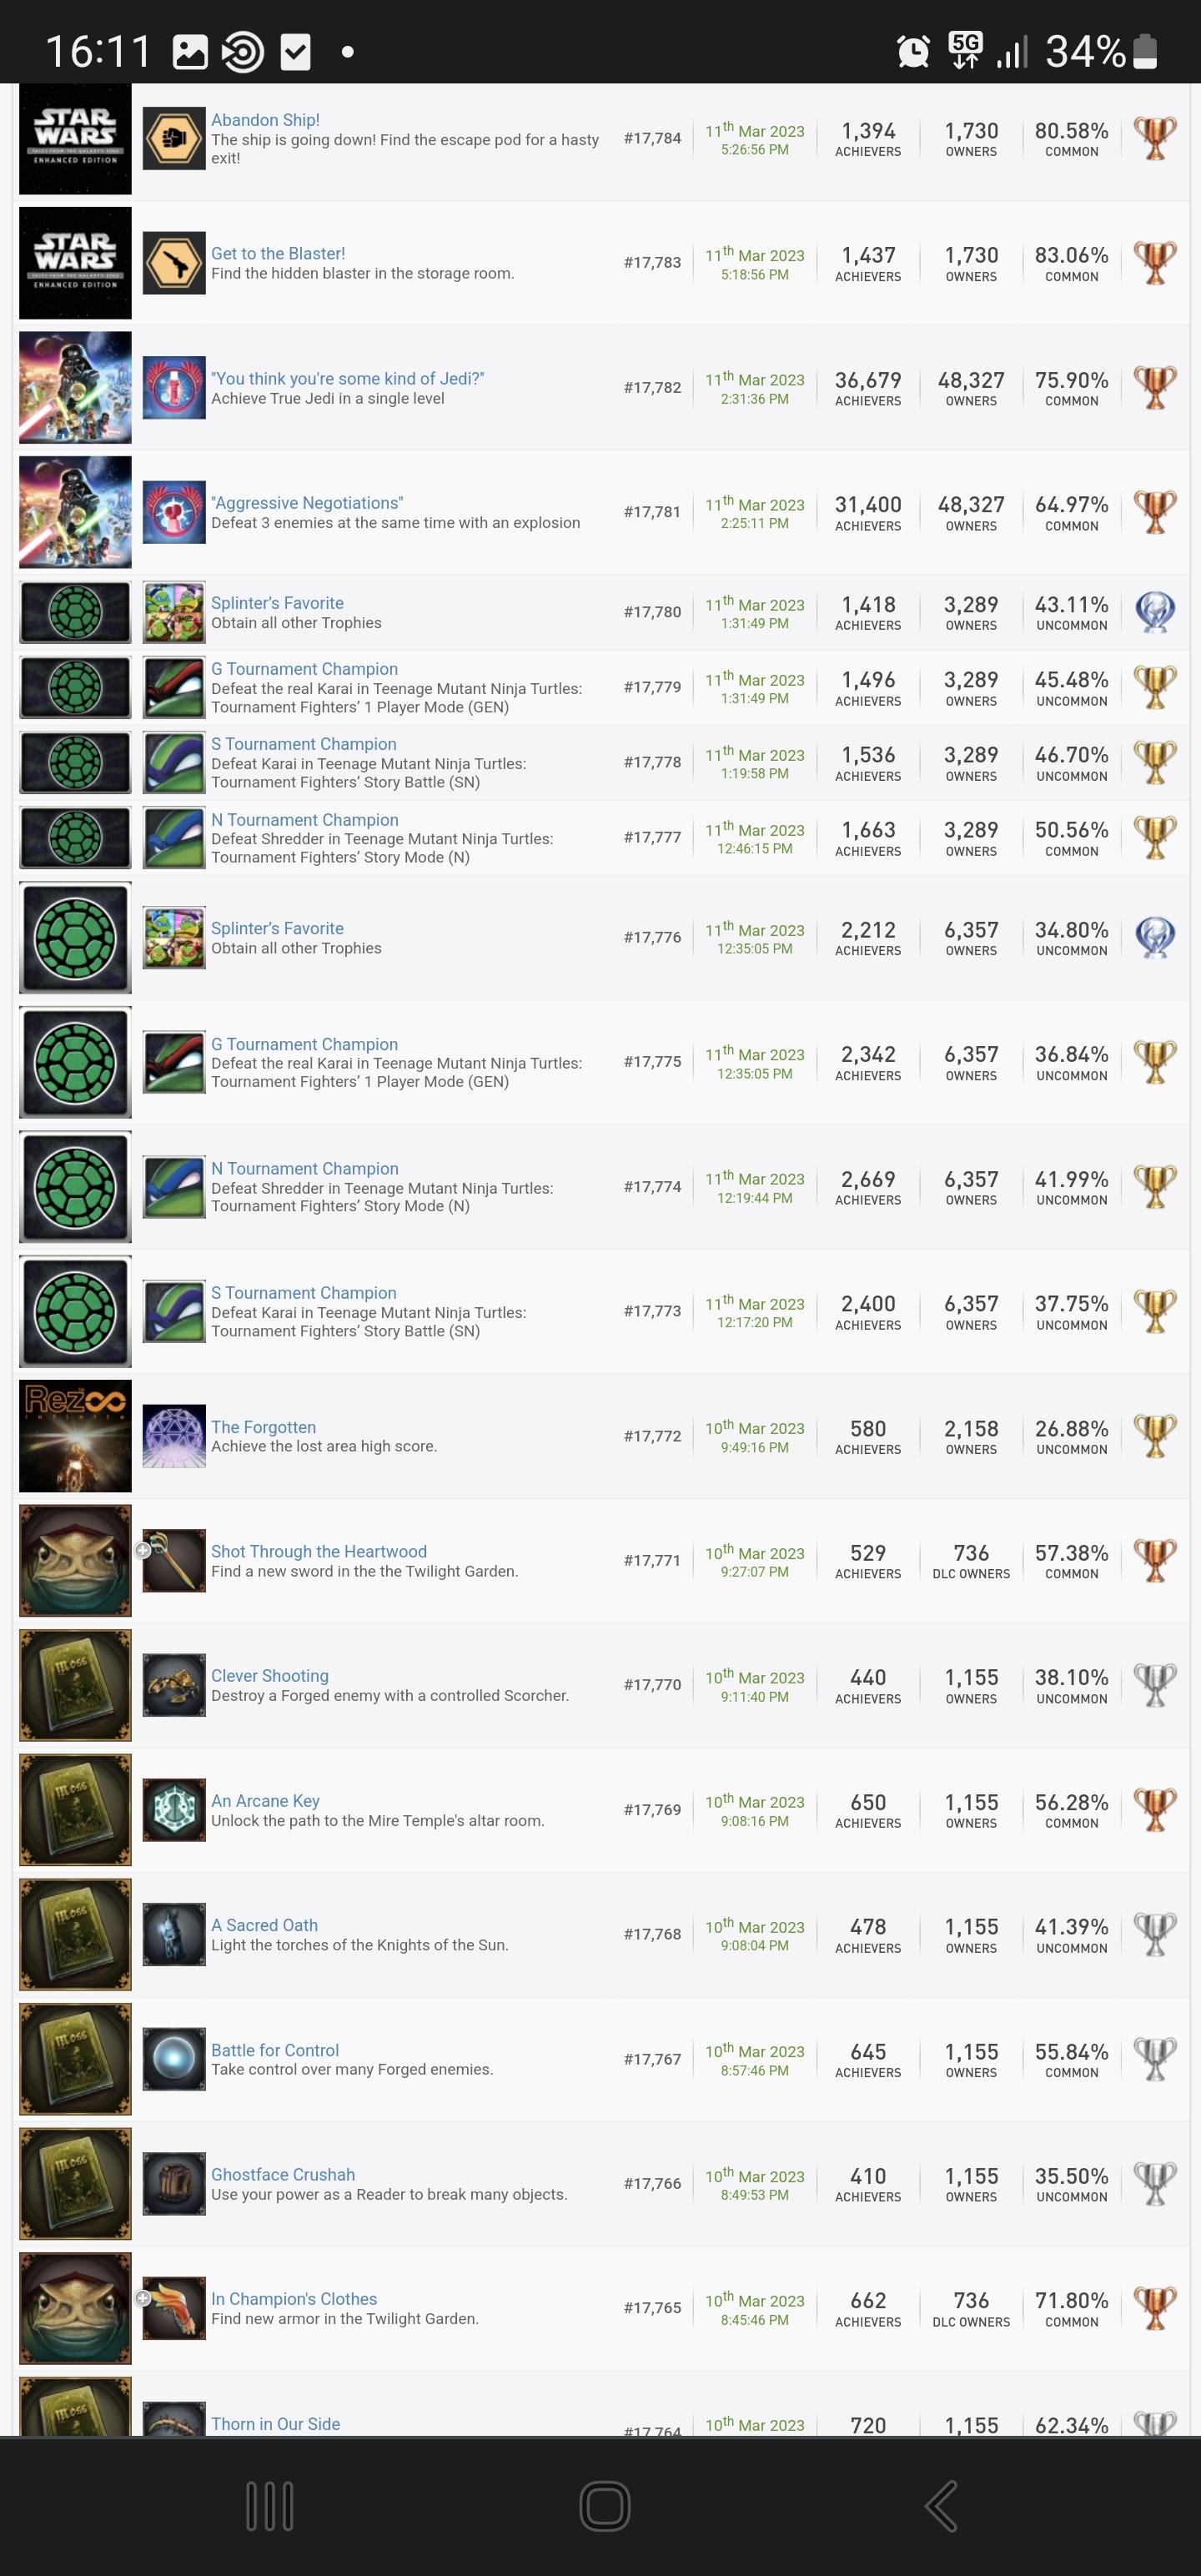Image resolution: width=1201 pixels, height=2576 pixels.
Task: Tap the Clever Shooting trophy icon
Action: [x=174, y=1685]
